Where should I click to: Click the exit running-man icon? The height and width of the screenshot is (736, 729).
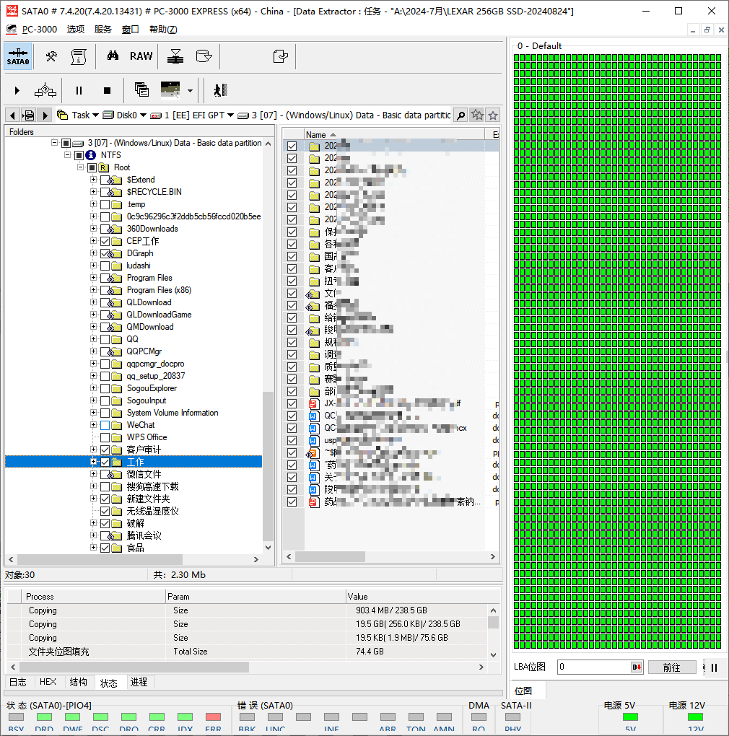[219, 90]
